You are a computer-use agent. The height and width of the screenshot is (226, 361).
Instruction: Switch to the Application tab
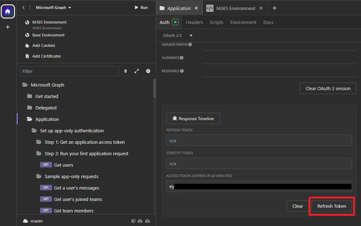179,8
